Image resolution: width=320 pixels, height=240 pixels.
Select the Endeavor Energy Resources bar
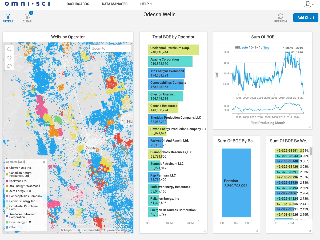(x=154, y=189)
